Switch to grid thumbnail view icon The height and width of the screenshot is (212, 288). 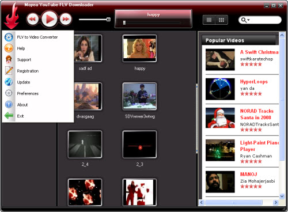221,20
